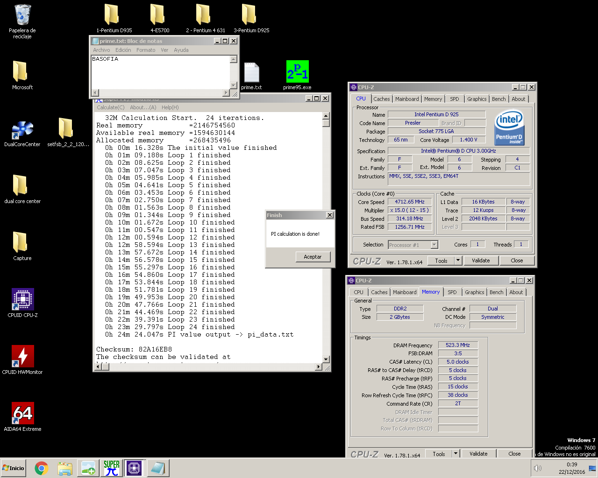598x478 pixels.
Task: Open the Inicio start menu
Action: click(x=14, y=468)
